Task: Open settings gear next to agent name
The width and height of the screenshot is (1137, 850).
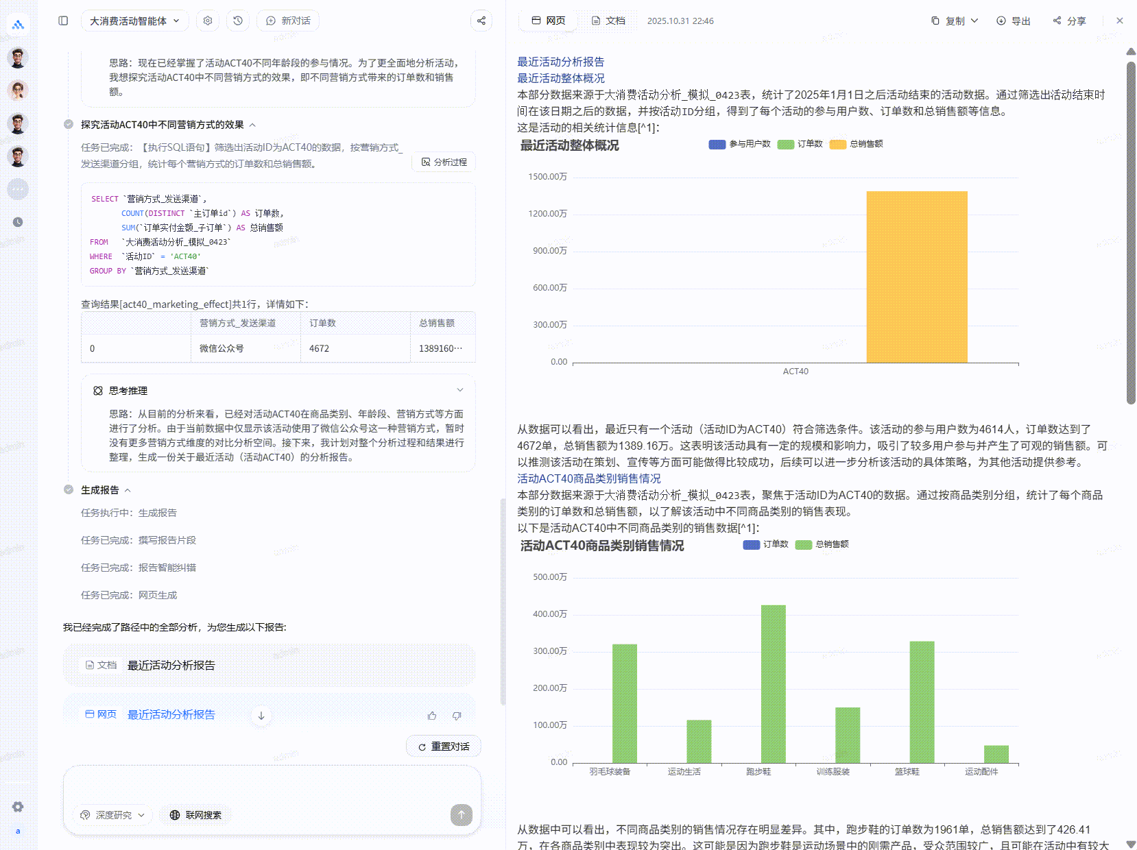Action: (208, 21)
